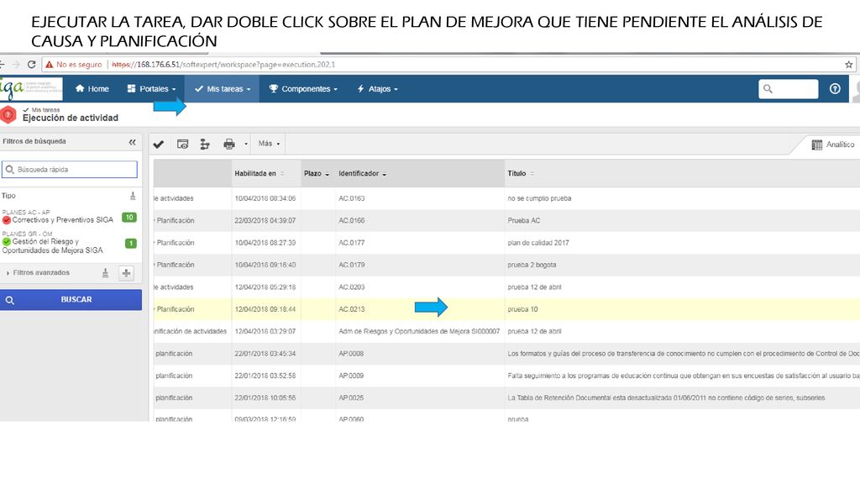Sort by the Plazo column header
The image size is (860, 484).
pyautogui.click(x=317, y=173)
